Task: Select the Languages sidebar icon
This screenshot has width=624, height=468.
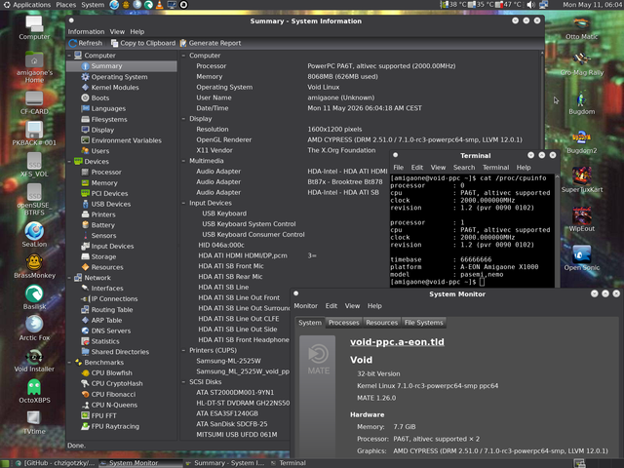Action: pyautogui.click(x=85, y=108)
